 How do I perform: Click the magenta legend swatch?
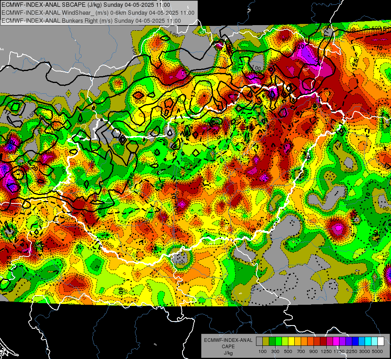[x=336, y=341]
